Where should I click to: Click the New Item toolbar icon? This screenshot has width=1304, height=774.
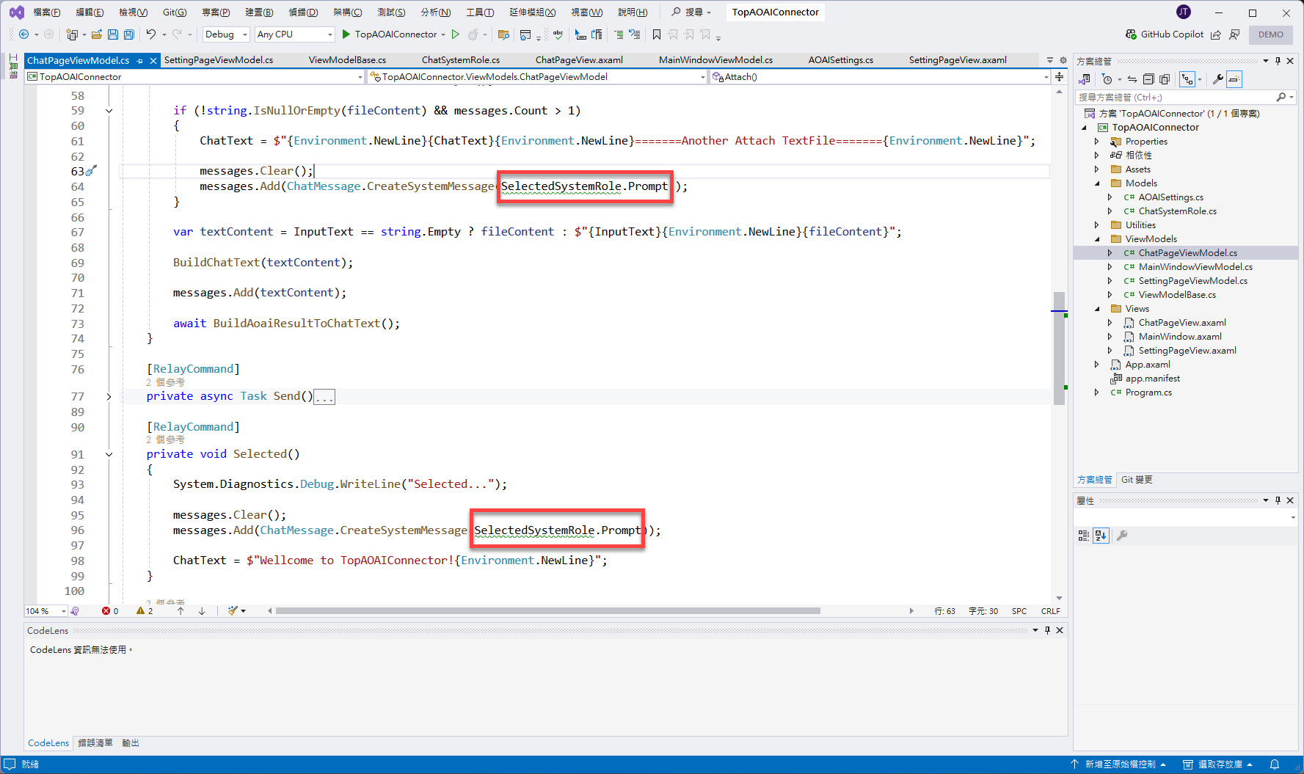[72, 34]
